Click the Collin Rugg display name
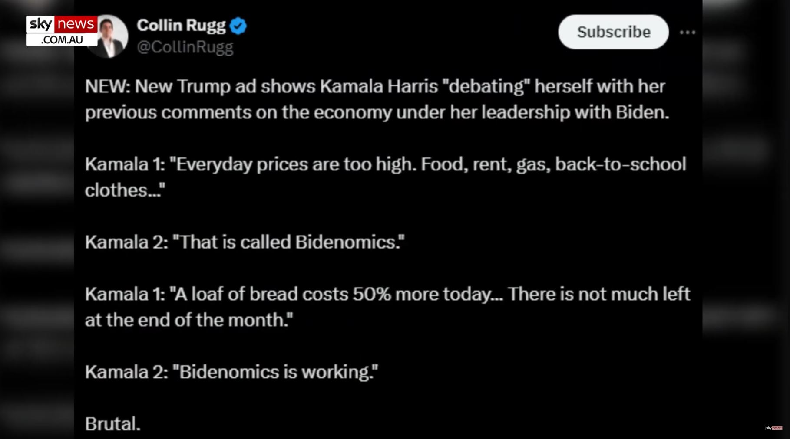 [x=181, y=26]
